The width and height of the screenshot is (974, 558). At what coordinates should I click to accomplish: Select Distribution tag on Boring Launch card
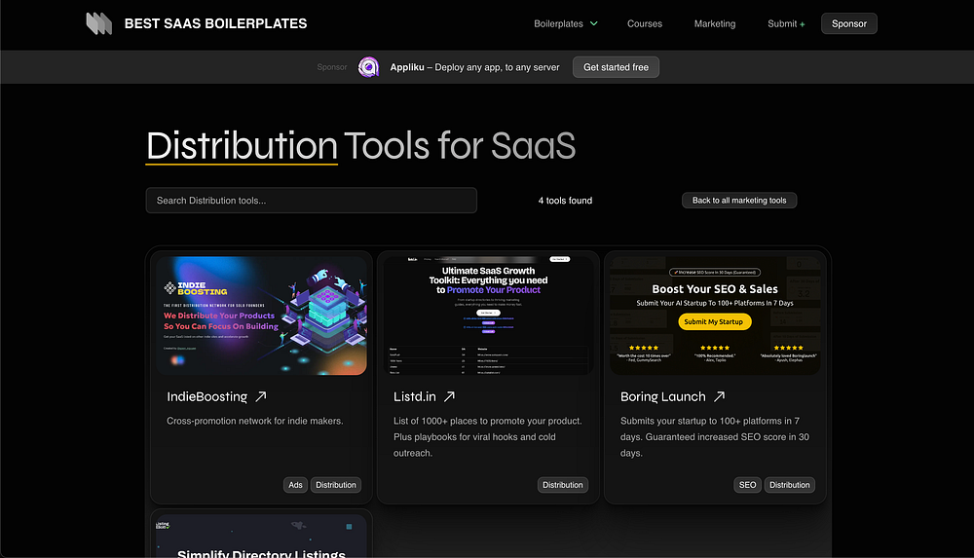click(790, 485)
